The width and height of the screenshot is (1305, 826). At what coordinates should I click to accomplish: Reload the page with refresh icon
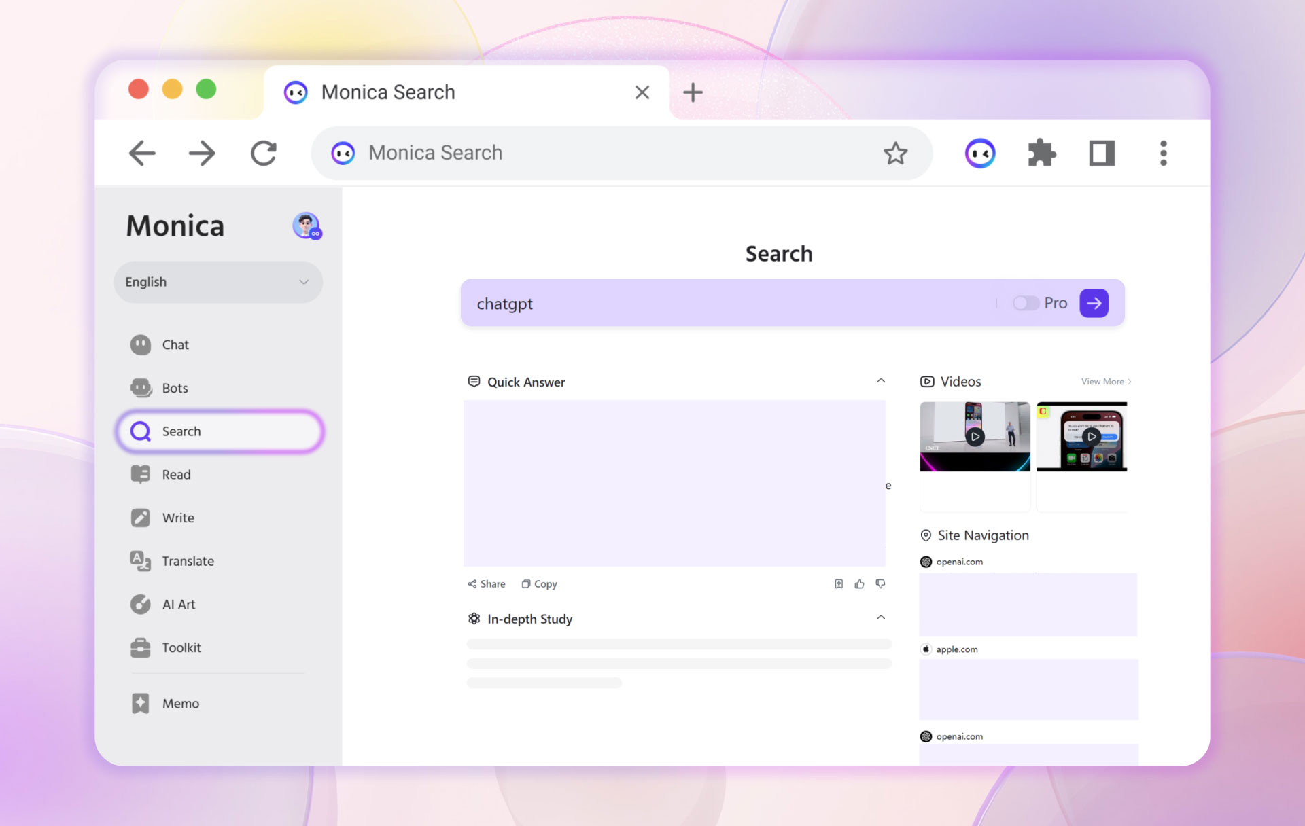pos(264,154)
